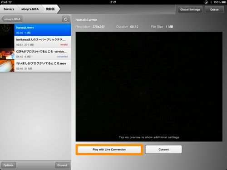Screen dimensions: 227x170
Task: Select the OZPA converted video entry
Action: point(43,54)
